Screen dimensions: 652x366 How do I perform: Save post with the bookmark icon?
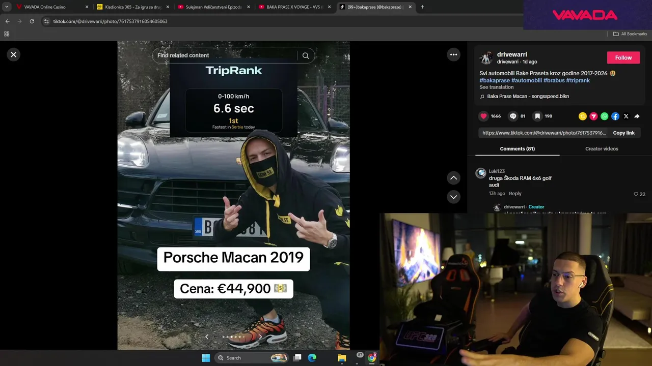[x=537, y=116]
